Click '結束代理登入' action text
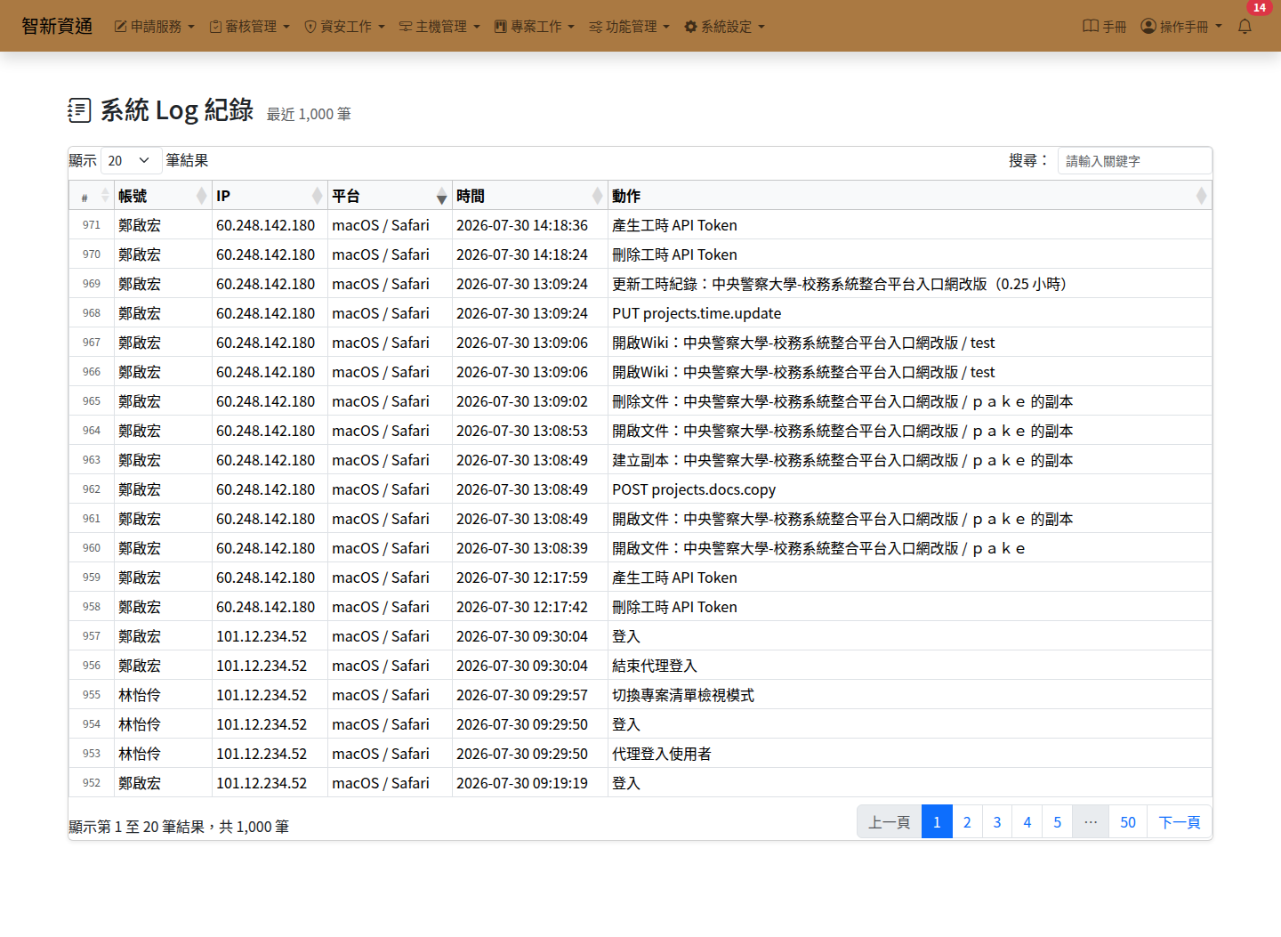The width and height of the screenshot is (1281, 937). (x=655, y=666)
